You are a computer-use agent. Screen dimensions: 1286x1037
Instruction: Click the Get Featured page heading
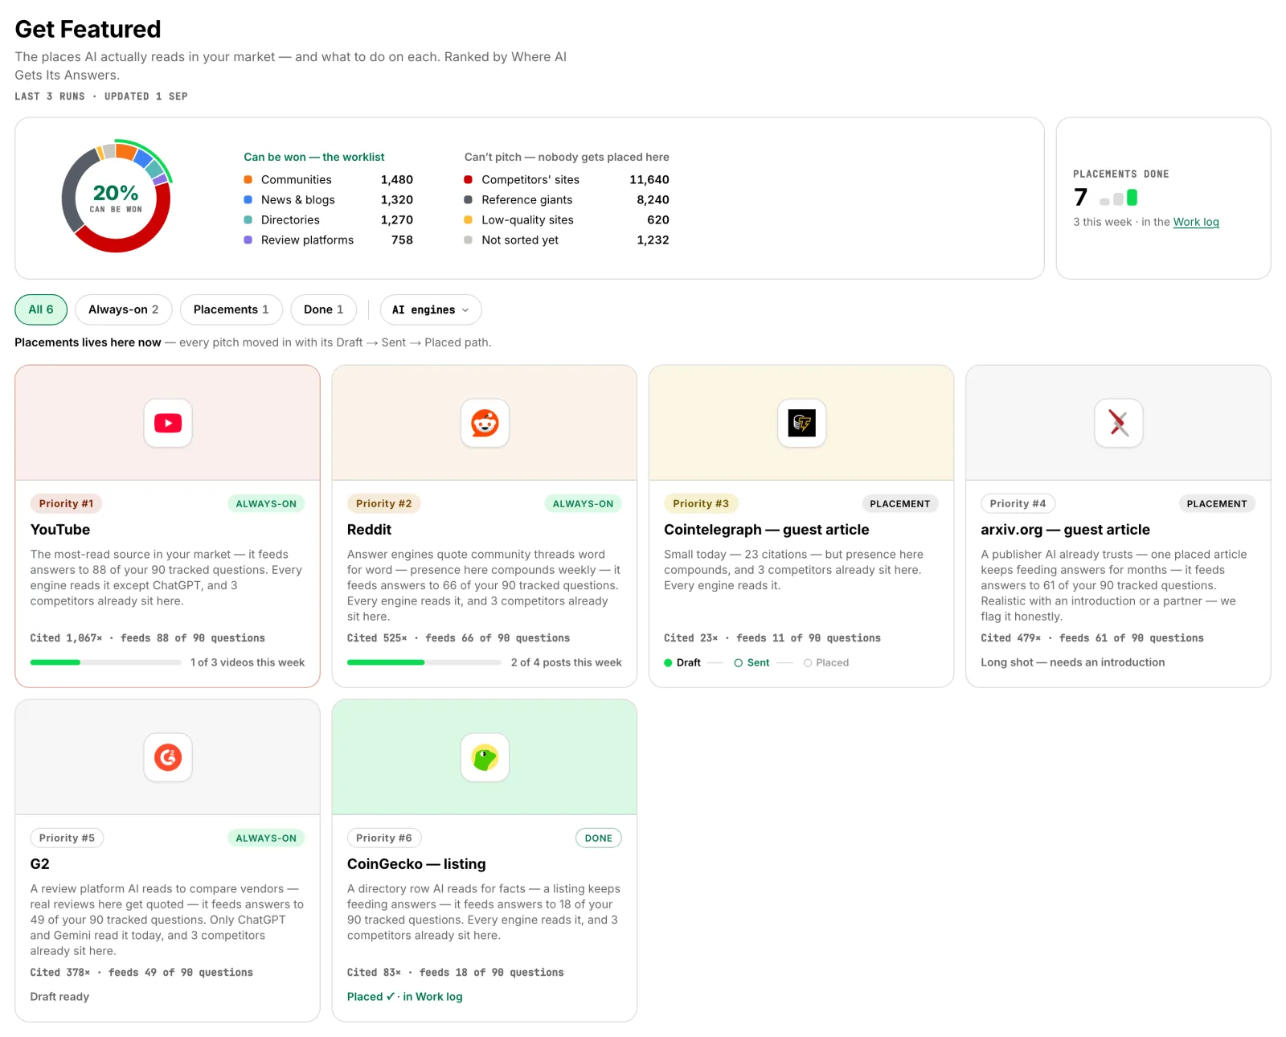click(x=88, y=29)
